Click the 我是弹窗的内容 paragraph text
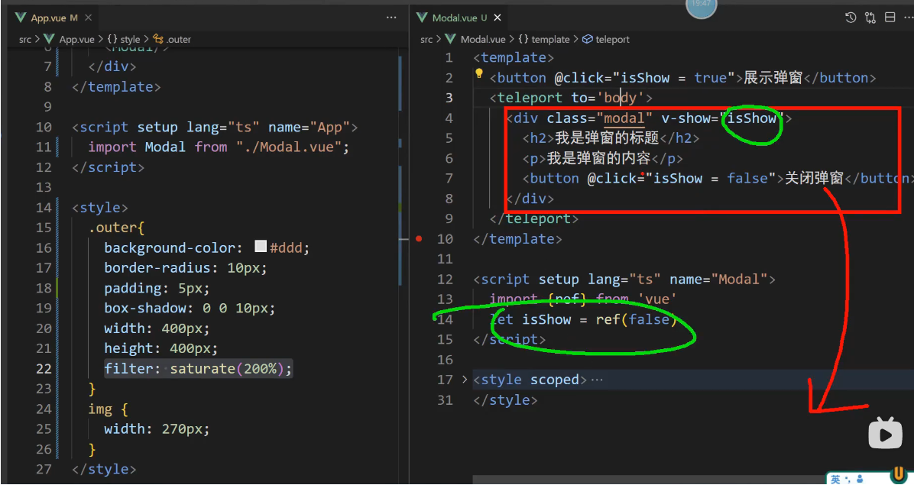Image resolution: width=914 pixels, height=485 pixels. click(598, 158)
